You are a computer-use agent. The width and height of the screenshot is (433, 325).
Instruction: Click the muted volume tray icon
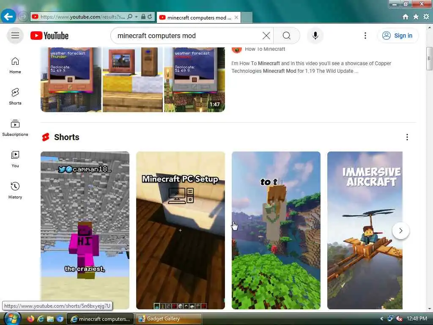(399, 319)
